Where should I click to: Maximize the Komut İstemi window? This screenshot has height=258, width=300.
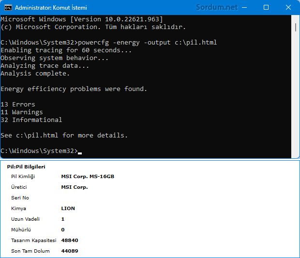coord(266,7)
